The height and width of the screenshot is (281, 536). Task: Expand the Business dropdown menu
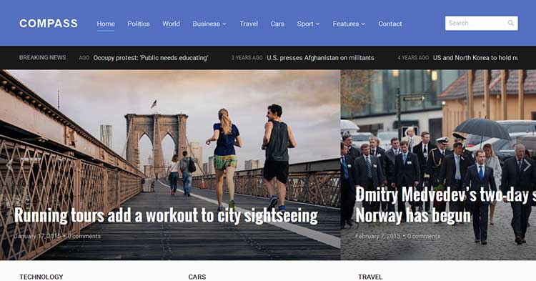209,24
